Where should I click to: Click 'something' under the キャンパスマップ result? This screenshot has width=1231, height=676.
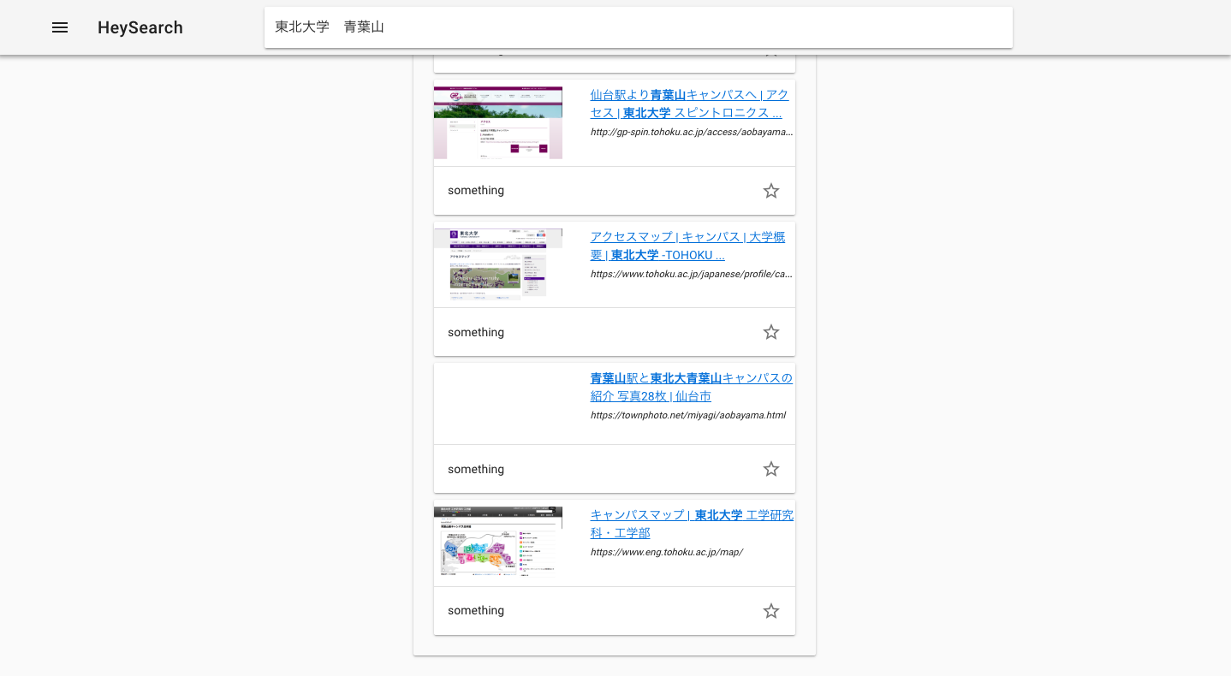tap(476, 610)
